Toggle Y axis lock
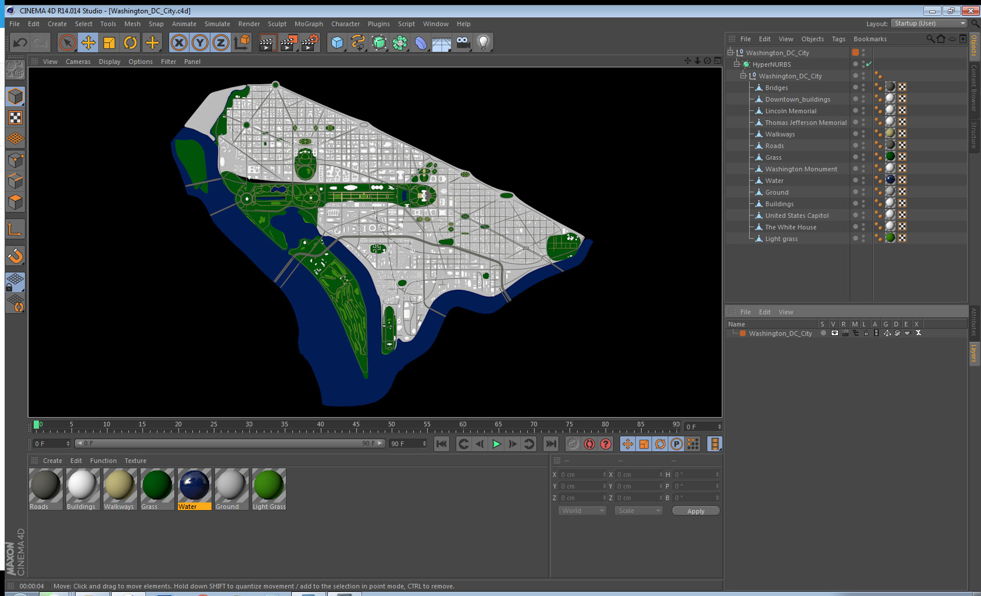Screen dimensions: 981x596 click(200, 42)
